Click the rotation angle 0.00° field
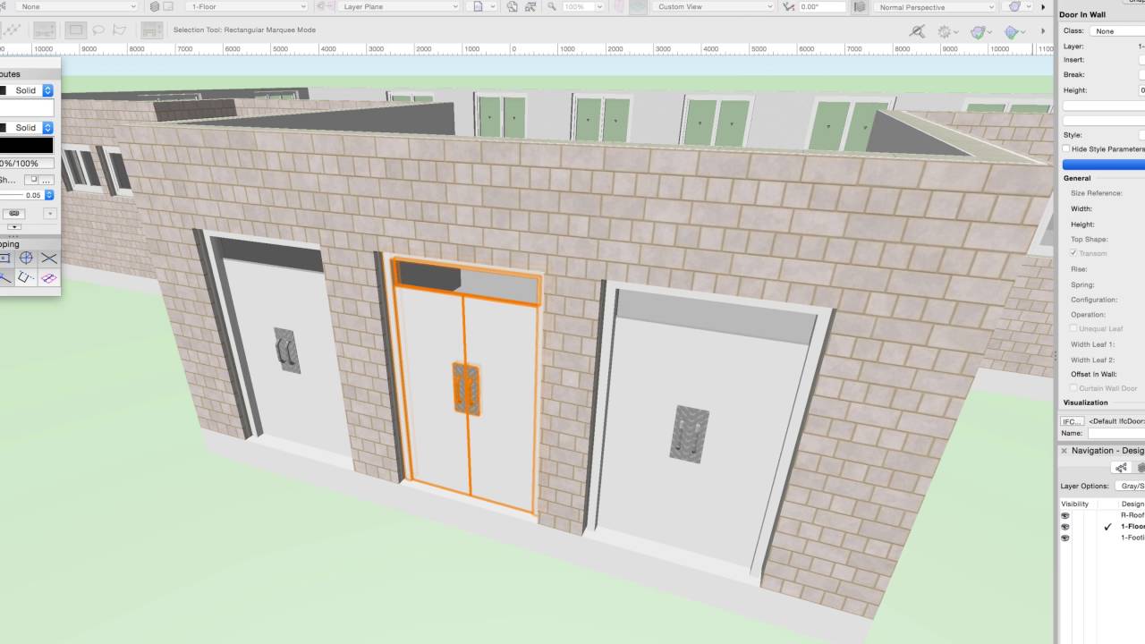This screenshot has height=644, width=1145. coord(820,6)
